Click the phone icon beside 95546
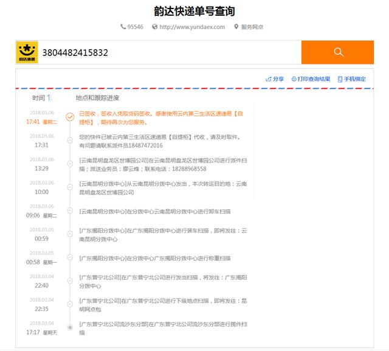389x351 pixels. (x=123, y=27)
